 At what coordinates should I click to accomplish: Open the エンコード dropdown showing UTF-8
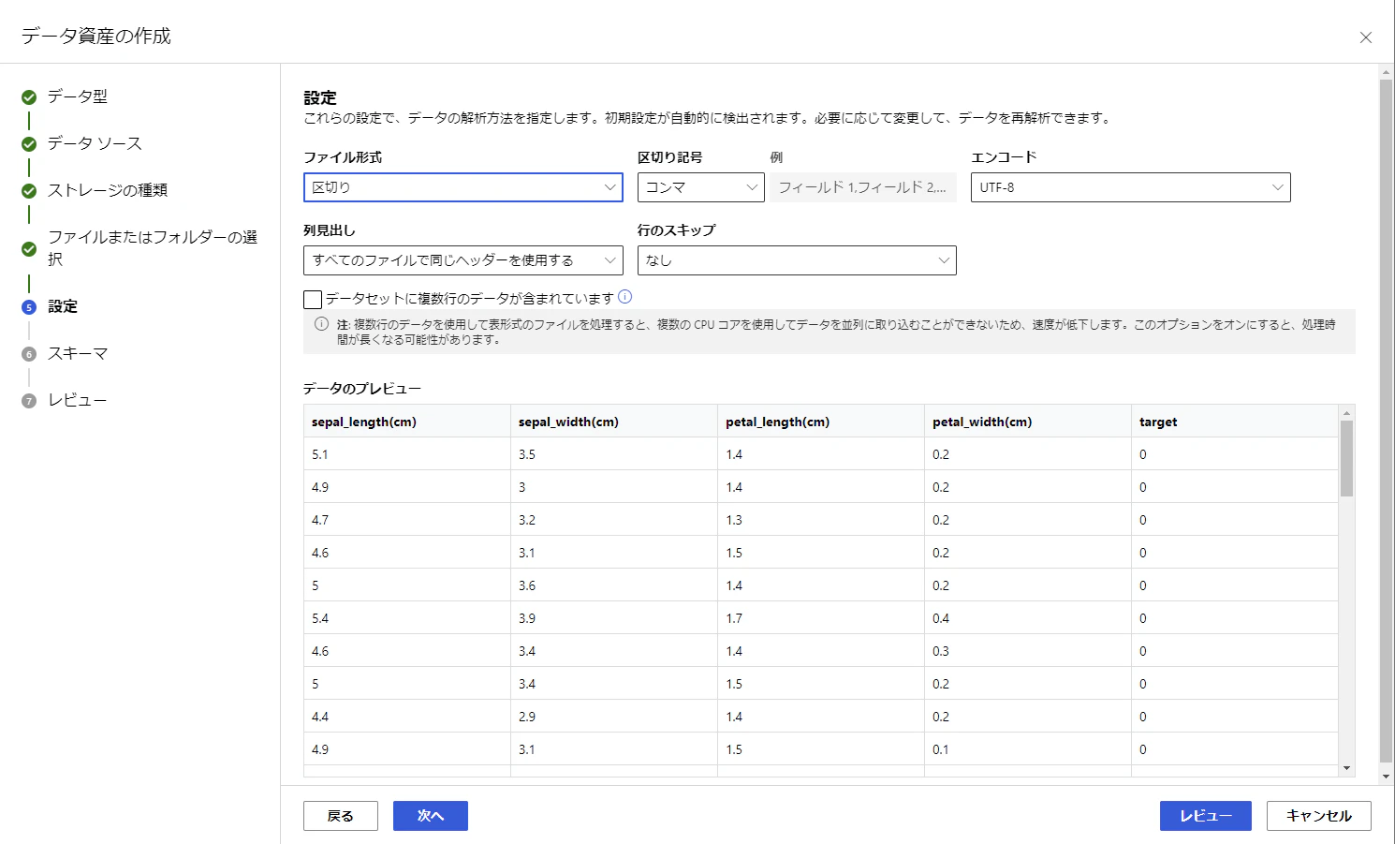click(1131, 187)
